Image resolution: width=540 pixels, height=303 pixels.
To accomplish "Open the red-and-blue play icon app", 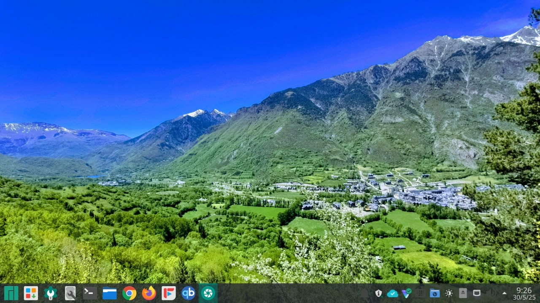I will (x=169, y=293).
